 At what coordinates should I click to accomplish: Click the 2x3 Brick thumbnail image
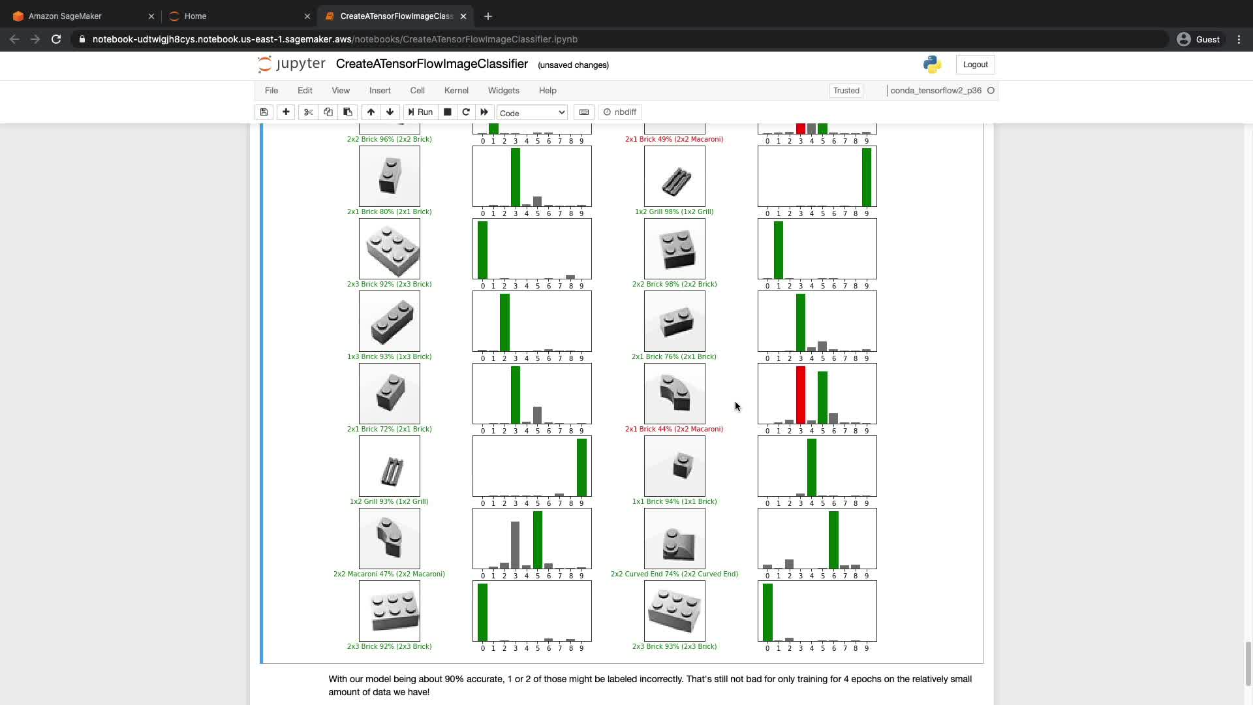pyautogui.click(x=390, y=249)
